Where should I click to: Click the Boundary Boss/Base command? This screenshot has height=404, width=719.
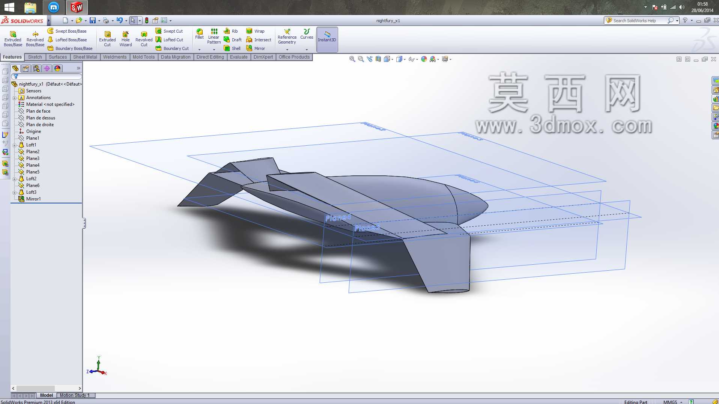click(70, 48)
